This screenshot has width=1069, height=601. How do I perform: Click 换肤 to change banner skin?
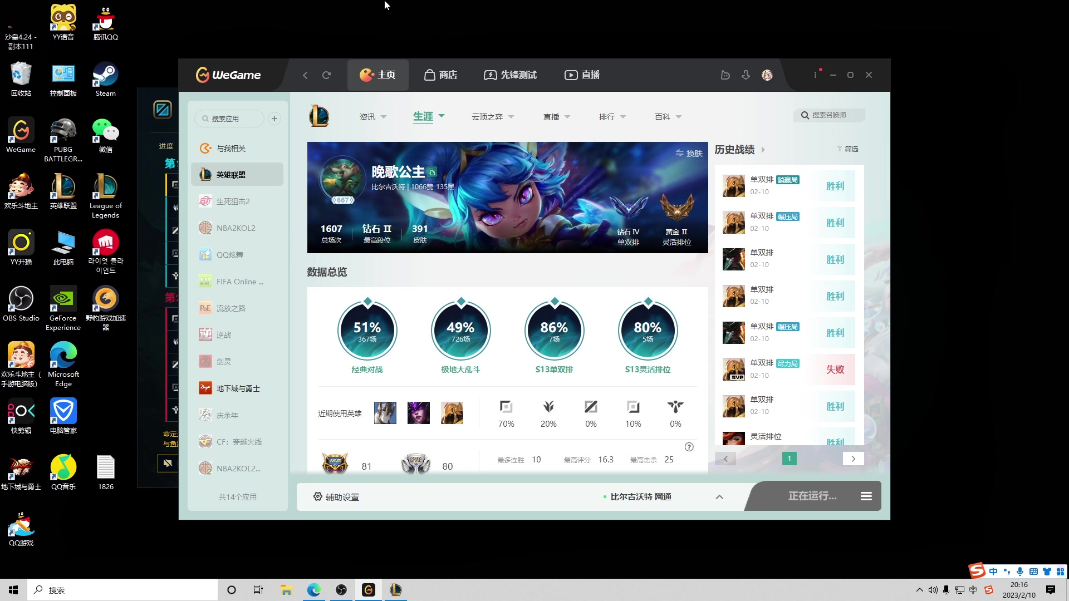click(x=689, y=154)
